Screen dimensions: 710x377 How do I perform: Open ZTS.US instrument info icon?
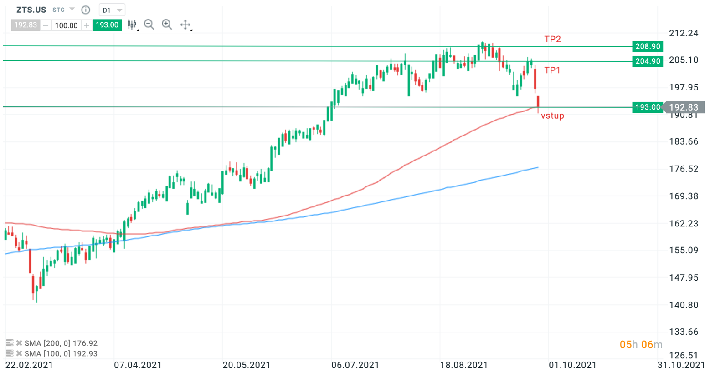[x=86, y=10]
